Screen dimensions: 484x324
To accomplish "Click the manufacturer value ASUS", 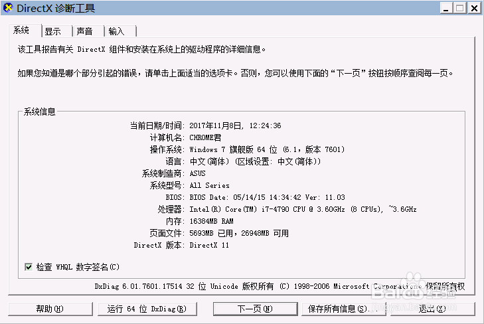I will 198,173.
